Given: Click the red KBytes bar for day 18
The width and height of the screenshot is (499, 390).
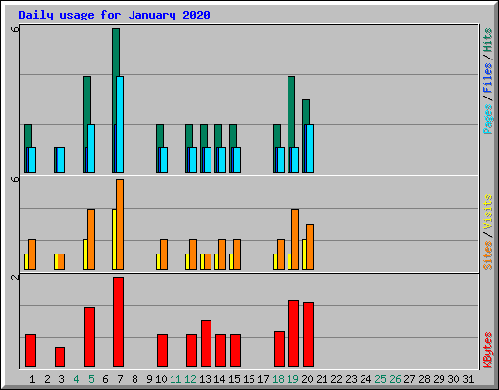Looking at the screenshot, I should [x=279, y=349].
